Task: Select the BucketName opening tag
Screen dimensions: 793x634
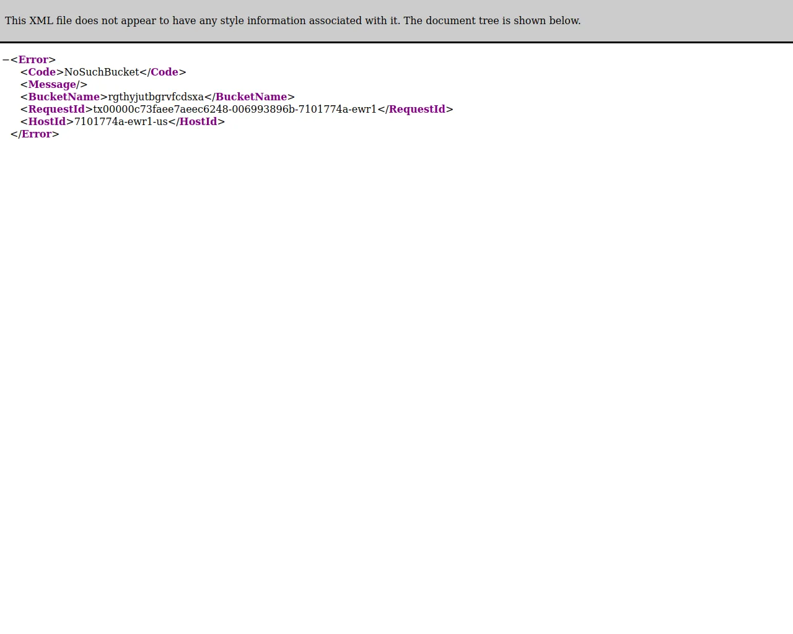Action: (64, 97)
